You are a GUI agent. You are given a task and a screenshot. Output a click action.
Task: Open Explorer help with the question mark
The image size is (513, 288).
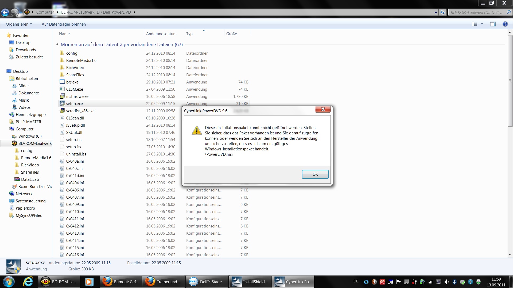click(505, 24)
